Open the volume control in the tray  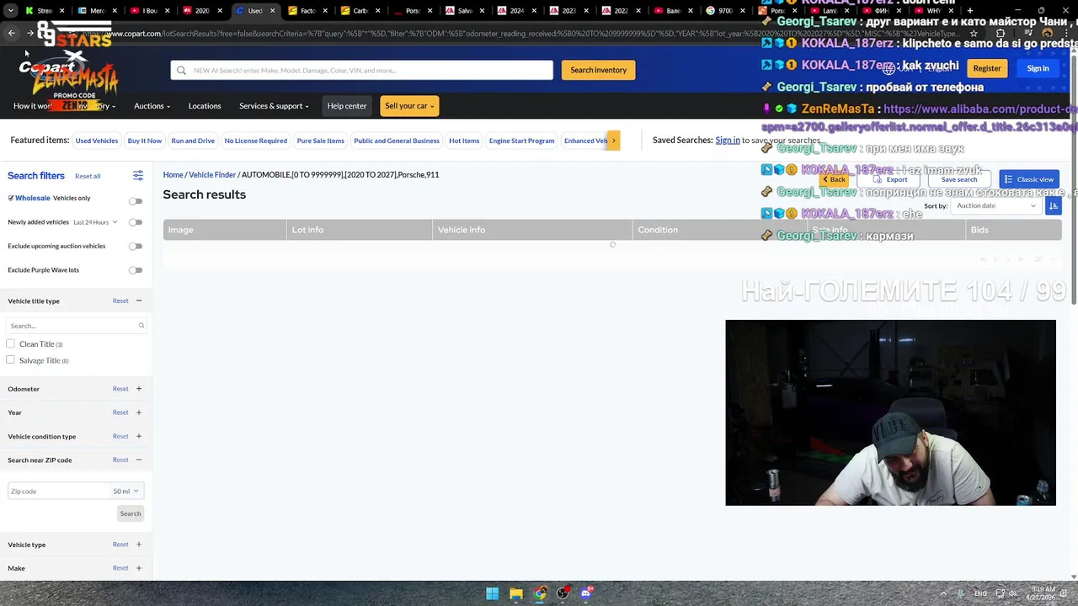point(1013,593)
